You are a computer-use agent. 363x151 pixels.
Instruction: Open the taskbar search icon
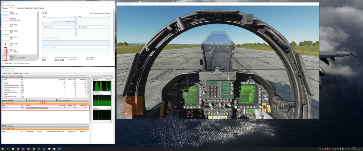[x=8, y=149]
